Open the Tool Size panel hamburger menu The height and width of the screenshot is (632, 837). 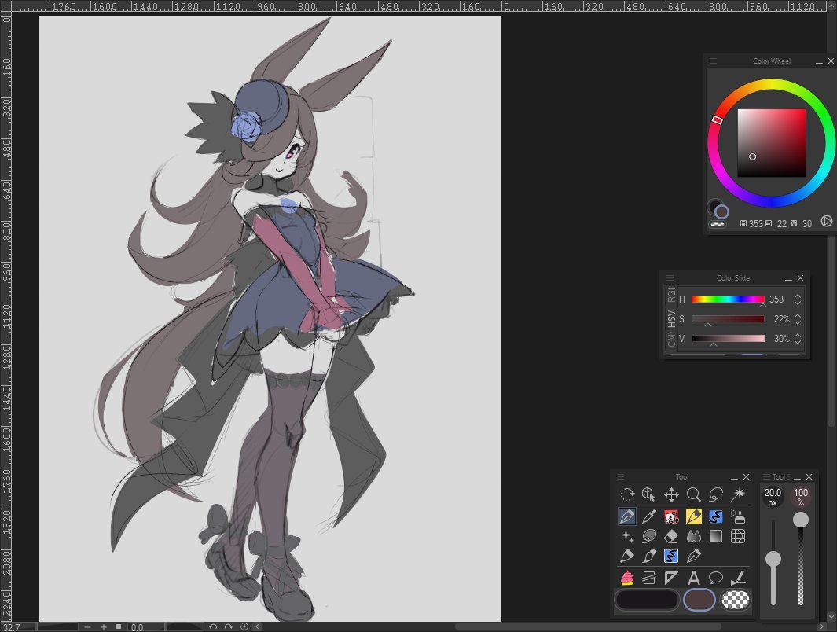766,476
